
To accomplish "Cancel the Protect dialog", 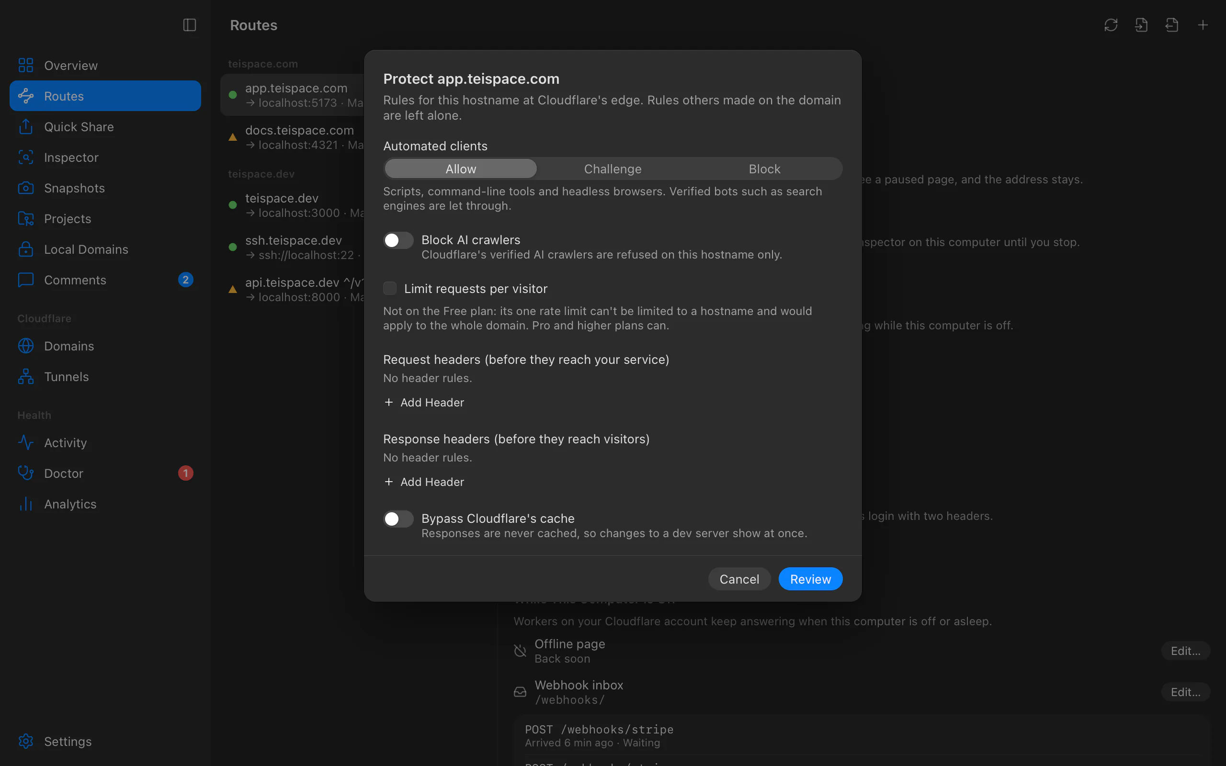I will [739, 579].
